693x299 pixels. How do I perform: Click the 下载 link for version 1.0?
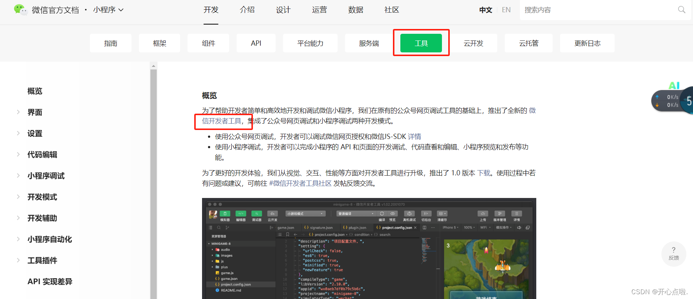[x=484, y=173]
